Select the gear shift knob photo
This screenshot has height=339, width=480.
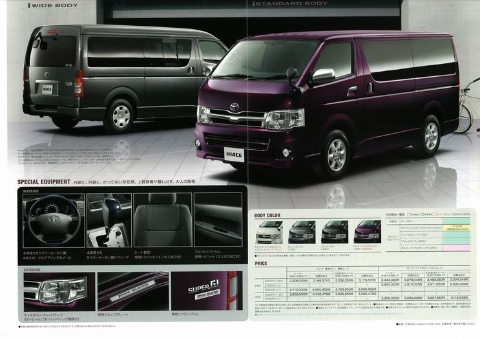[x=109, y=220]
